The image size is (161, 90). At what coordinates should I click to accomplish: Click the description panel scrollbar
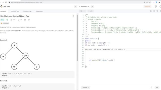(77, 38)
